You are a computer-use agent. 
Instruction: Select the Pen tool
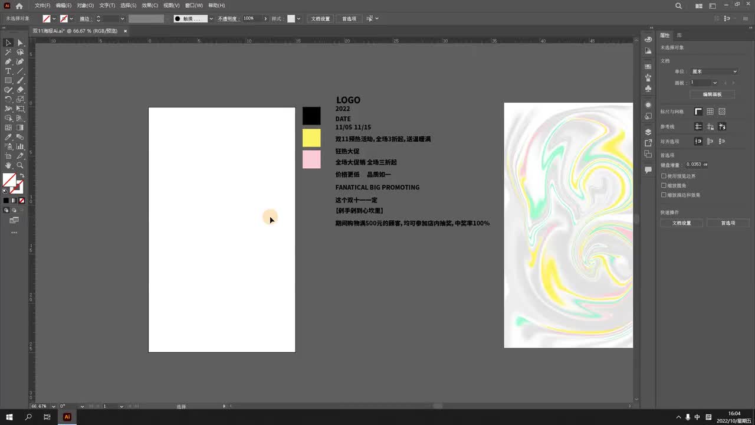click(8, 61)
